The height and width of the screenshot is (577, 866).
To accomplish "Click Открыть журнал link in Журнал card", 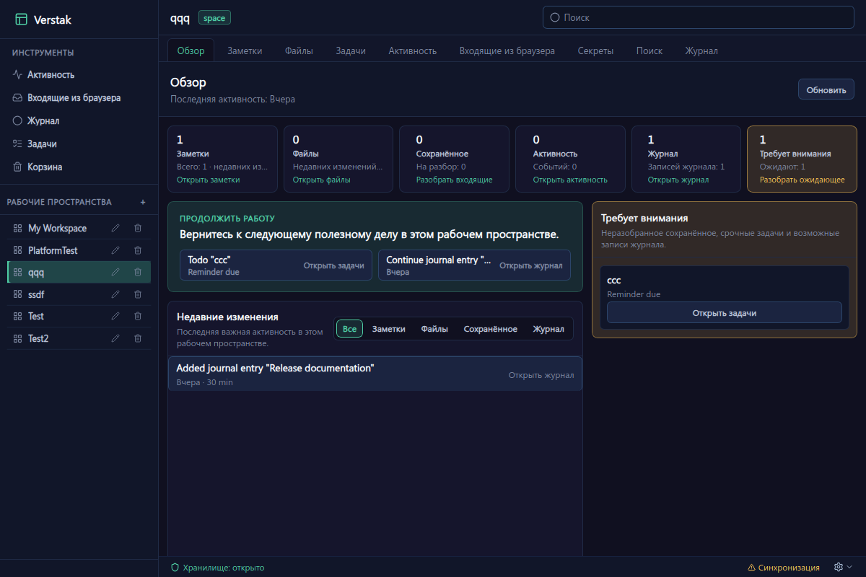I will click(678, 180).
